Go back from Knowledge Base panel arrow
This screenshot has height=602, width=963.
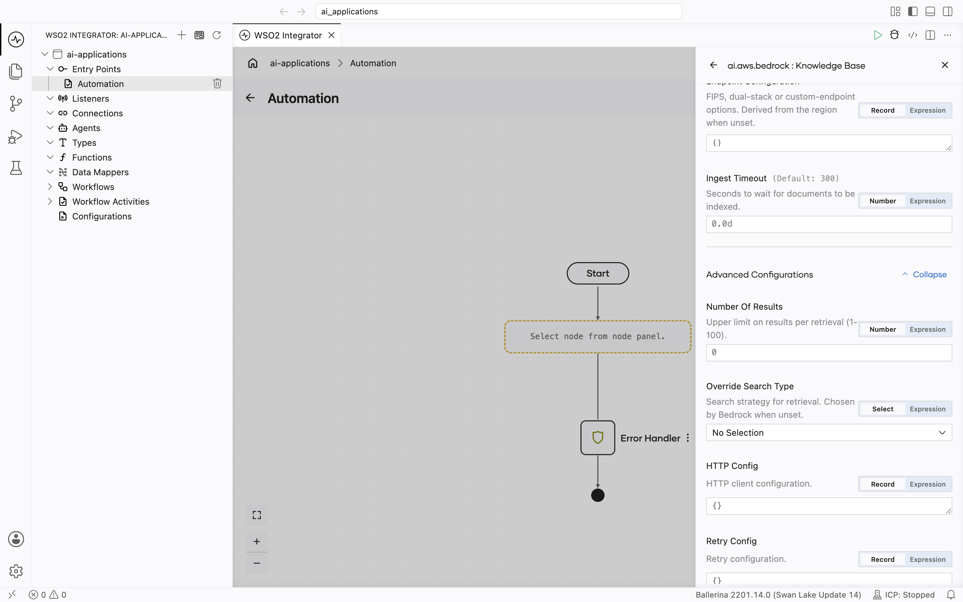[x=714, y=65]
